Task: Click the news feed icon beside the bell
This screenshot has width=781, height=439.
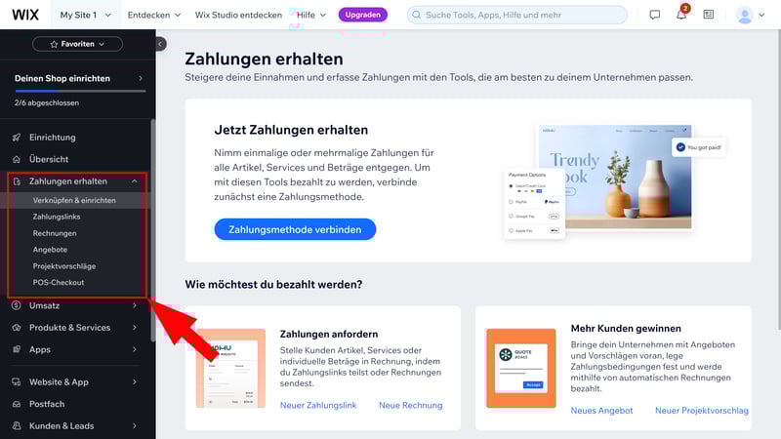Action: pyautogui.click(x=709, y=15)
